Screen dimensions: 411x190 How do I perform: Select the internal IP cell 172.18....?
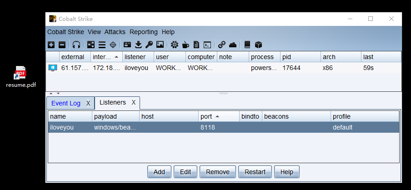[106, 68]
